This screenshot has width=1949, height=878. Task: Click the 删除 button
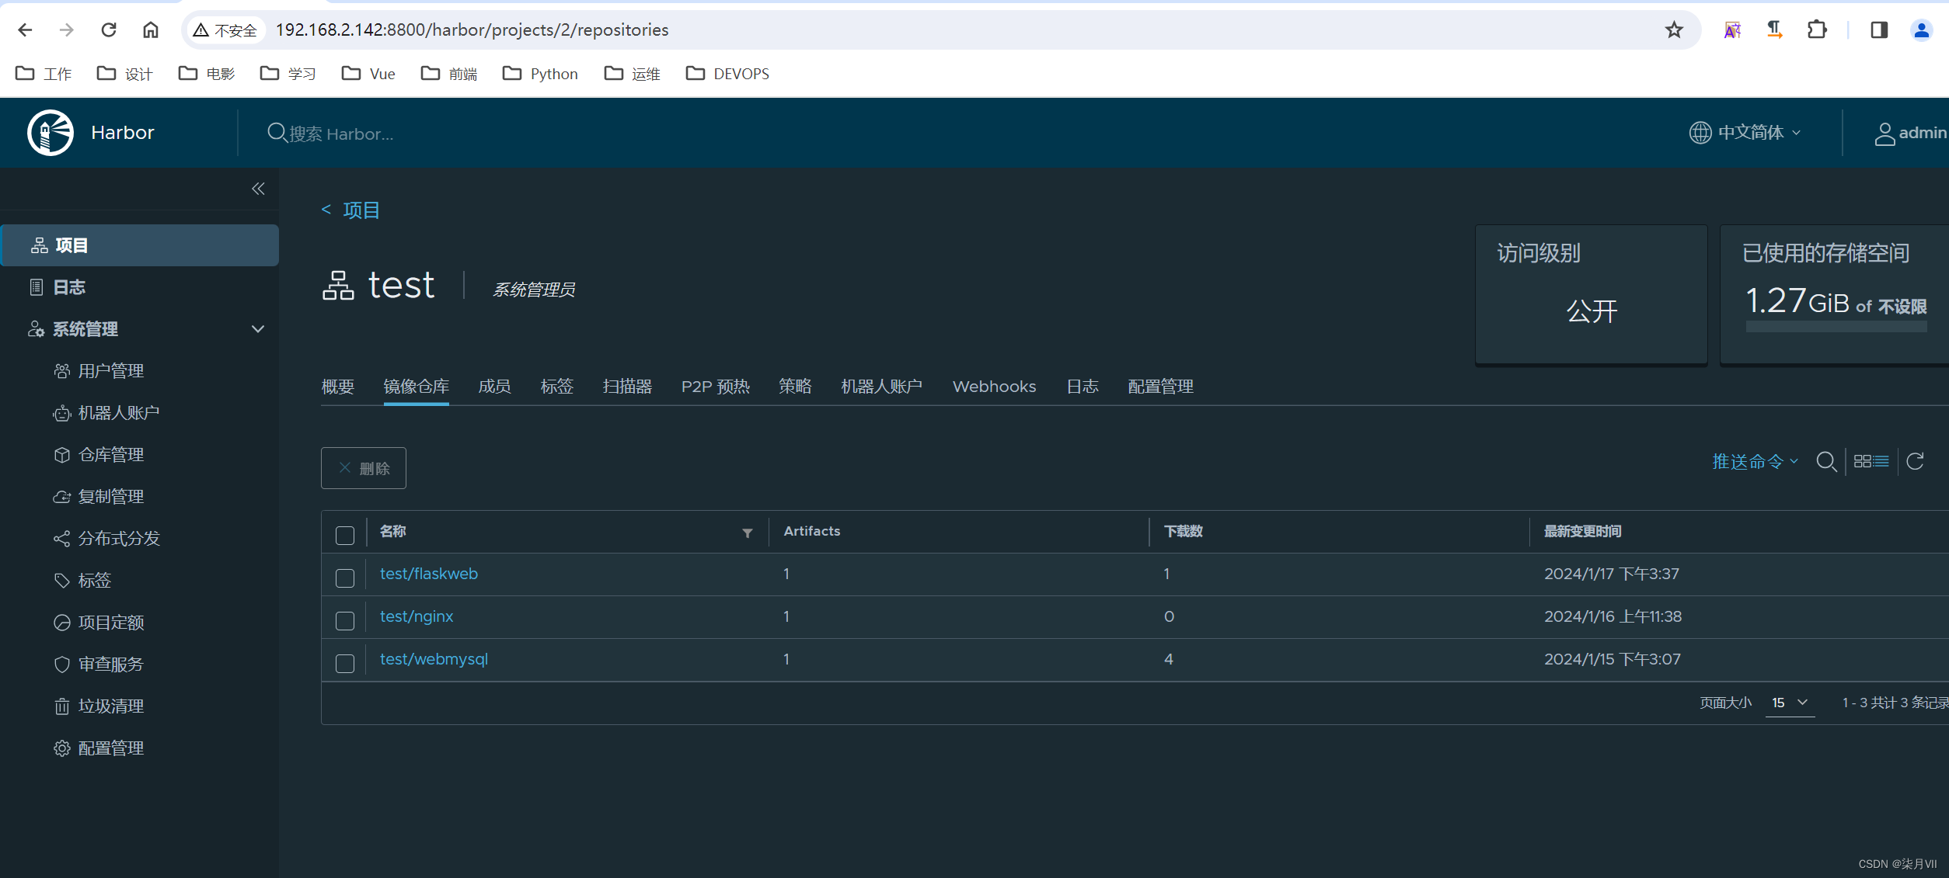click(364, 468)
